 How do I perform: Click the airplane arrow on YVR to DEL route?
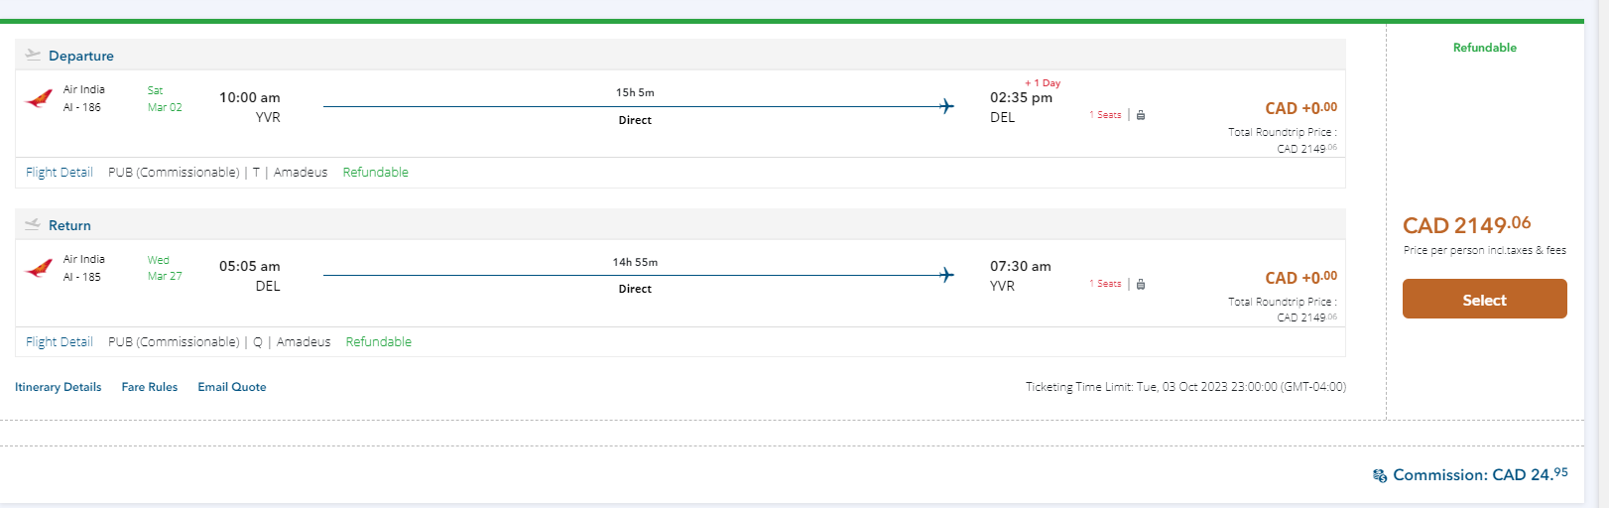pyautogui.click(x=946, y=106)
